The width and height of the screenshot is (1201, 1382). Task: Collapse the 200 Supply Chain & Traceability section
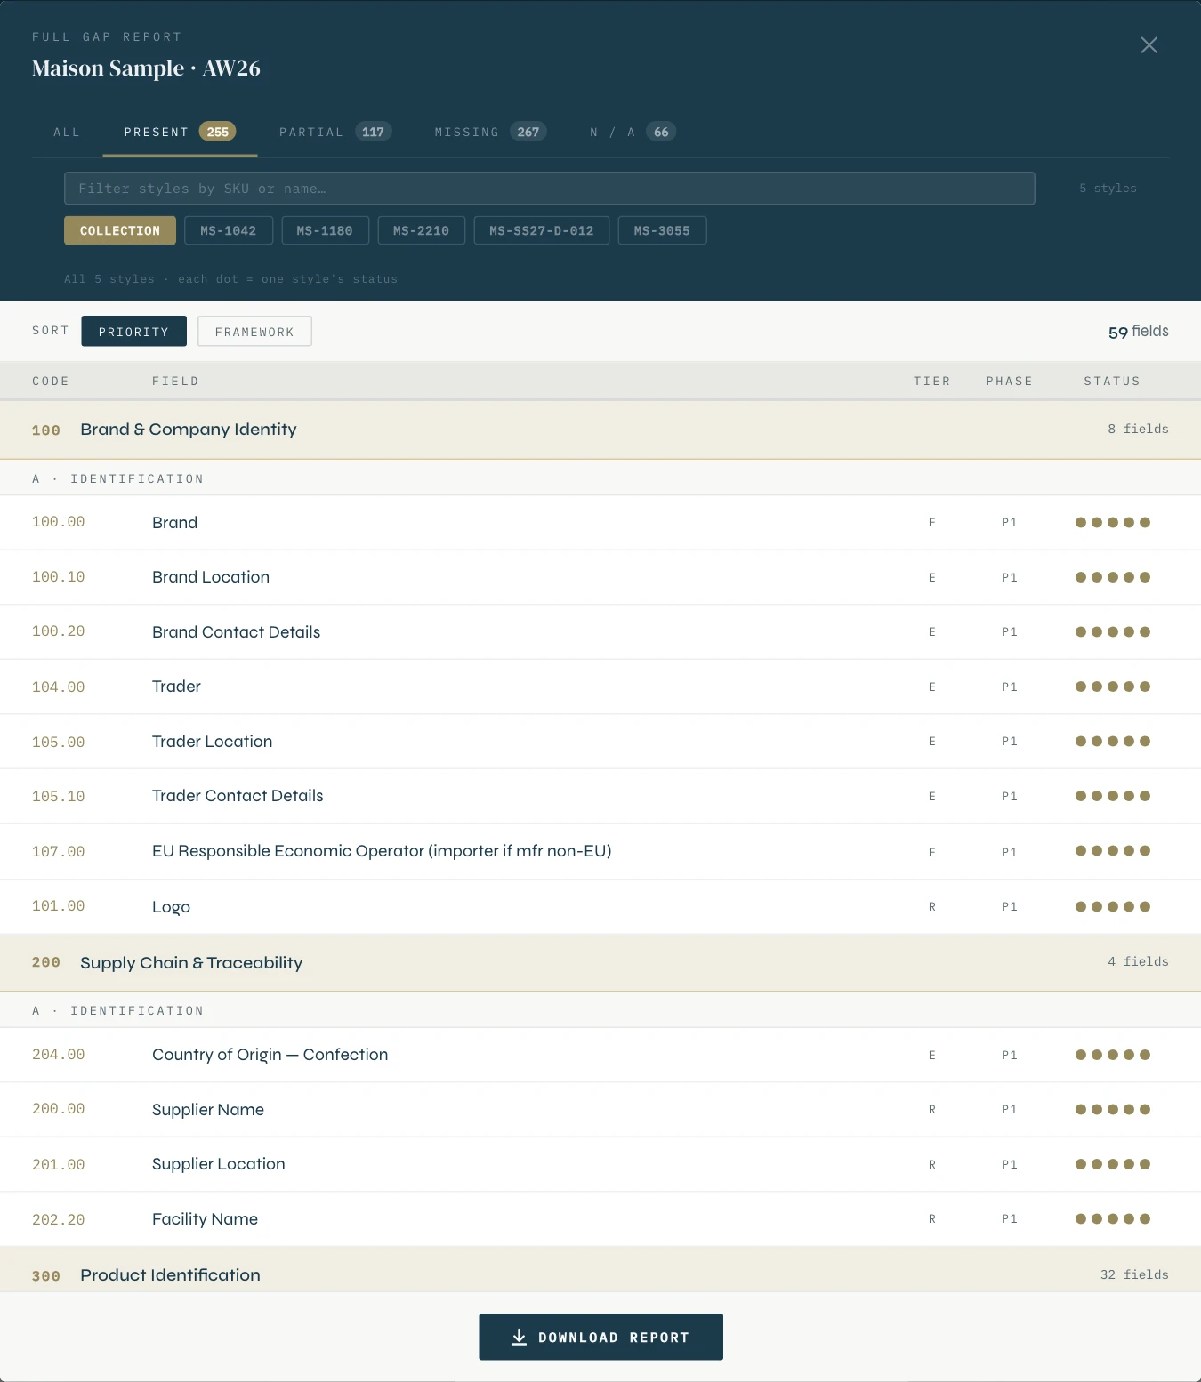tap(600, 962)
